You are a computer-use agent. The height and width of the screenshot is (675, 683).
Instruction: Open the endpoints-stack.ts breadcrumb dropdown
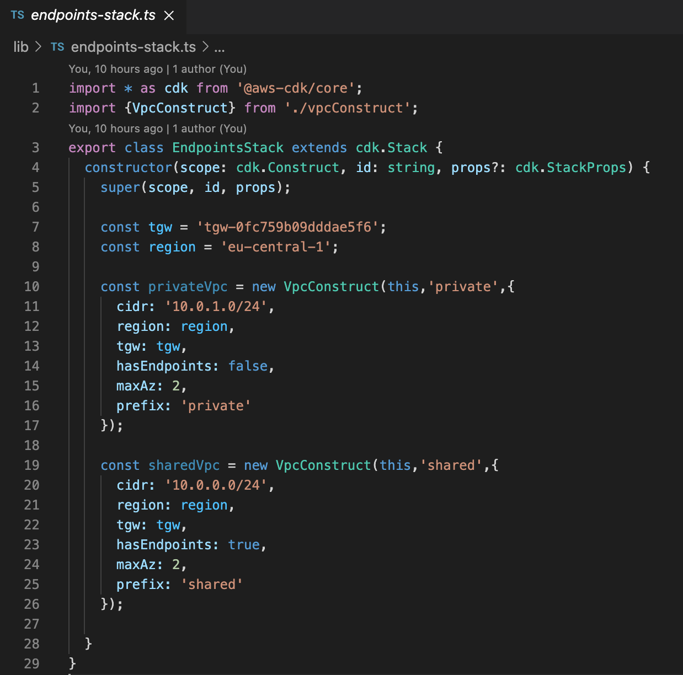(132, 47)
